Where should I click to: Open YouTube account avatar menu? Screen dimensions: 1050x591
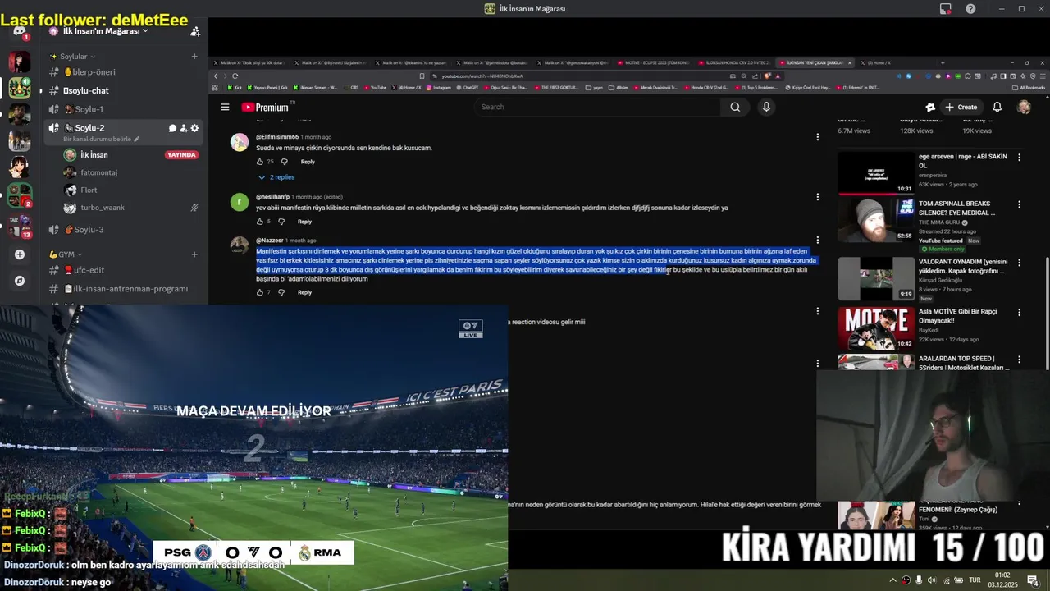pyautogui.click(x=1024, y=107)
